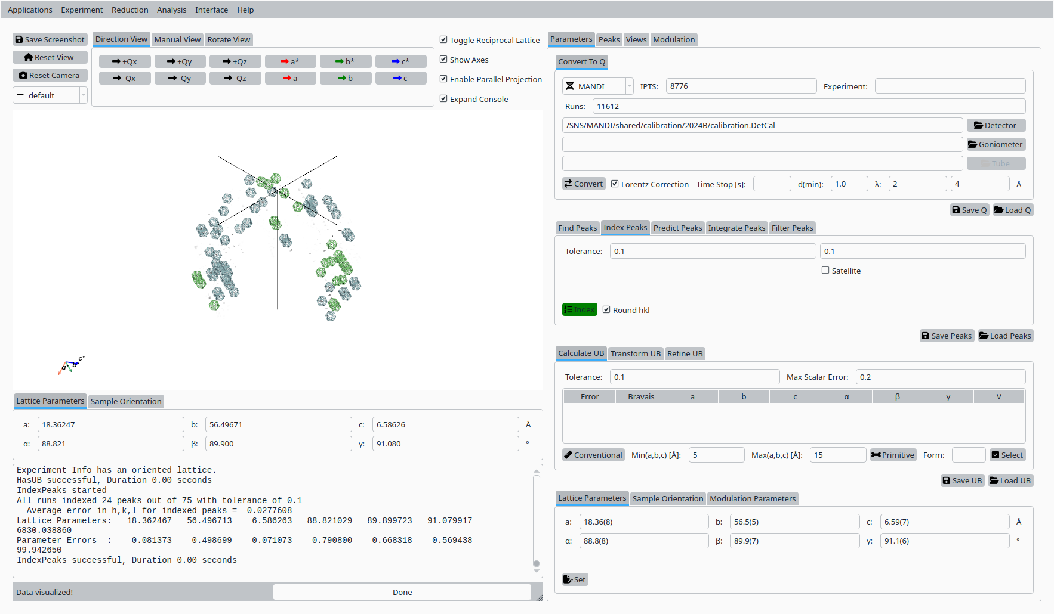
Task: Click the Runs input field
Action: point(808,106)
